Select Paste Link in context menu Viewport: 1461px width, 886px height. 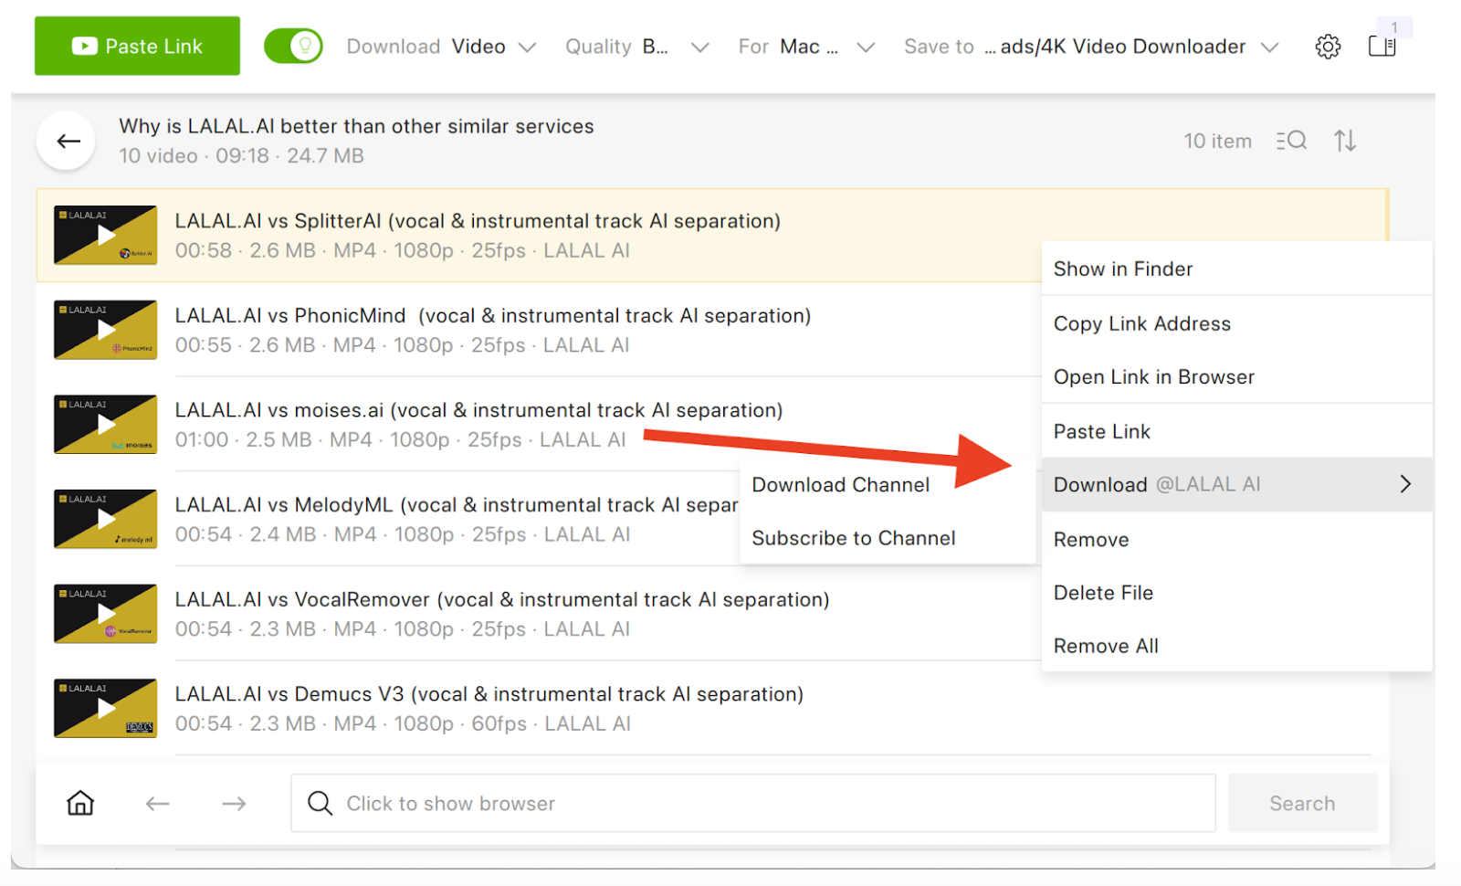1236,431
